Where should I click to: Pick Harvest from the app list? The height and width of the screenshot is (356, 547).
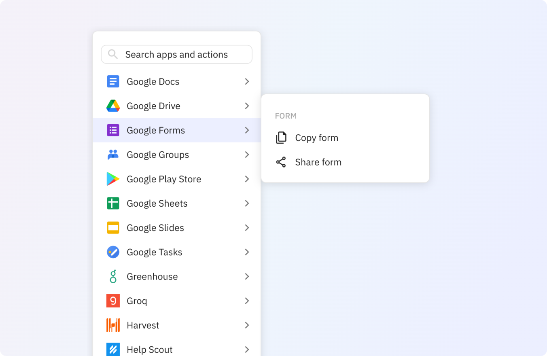point(177,325)
